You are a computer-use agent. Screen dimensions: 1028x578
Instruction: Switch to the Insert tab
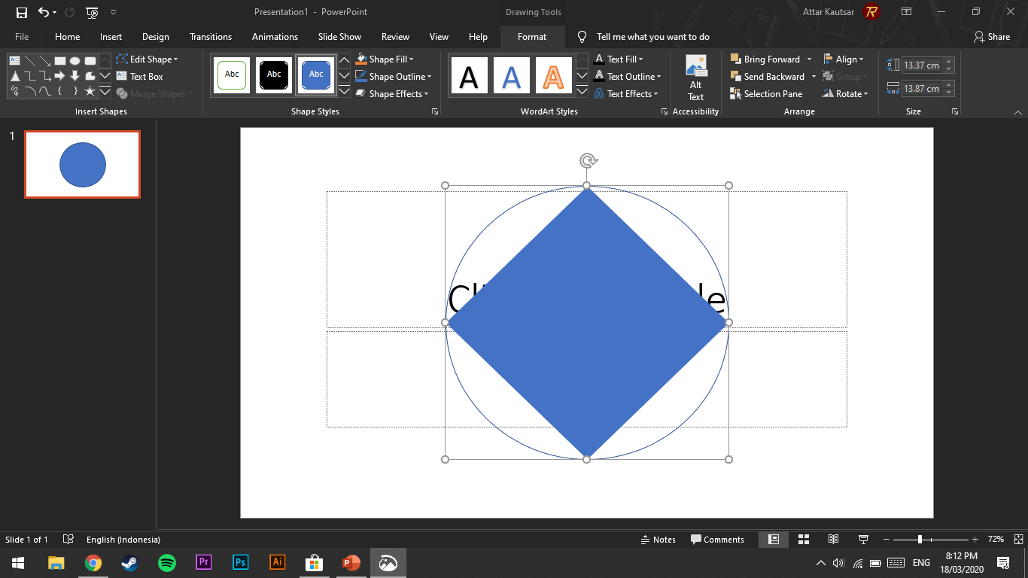111,37
